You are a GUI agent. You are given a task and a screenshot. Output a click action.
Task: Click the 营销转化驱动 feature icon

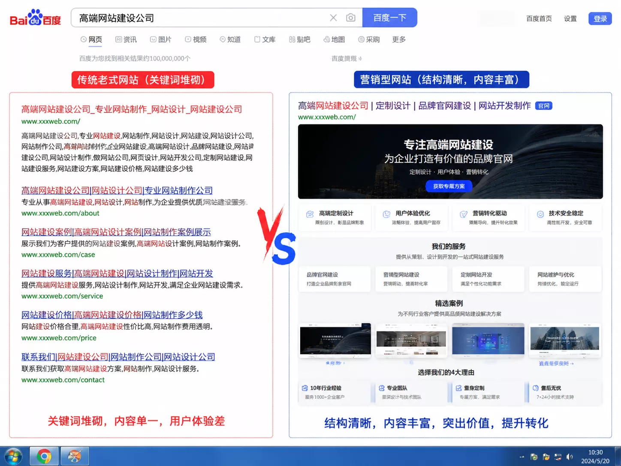(464, 214)
